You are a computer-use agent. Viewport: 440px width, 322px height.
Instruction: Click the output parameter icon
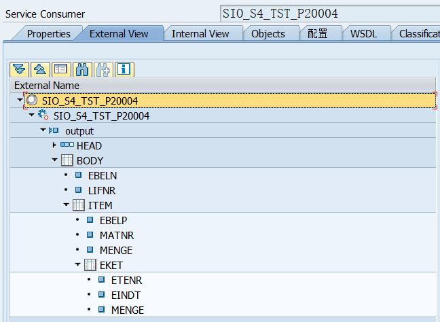point(54,130)
